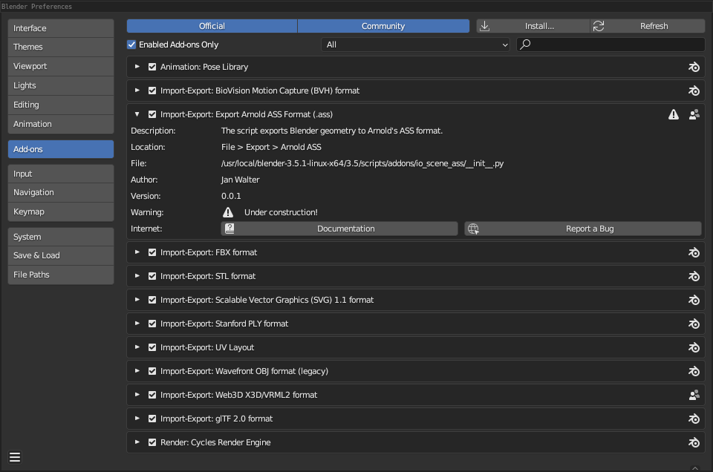
Task: Open the Themes preferences section
Action: tap(61, 47)
